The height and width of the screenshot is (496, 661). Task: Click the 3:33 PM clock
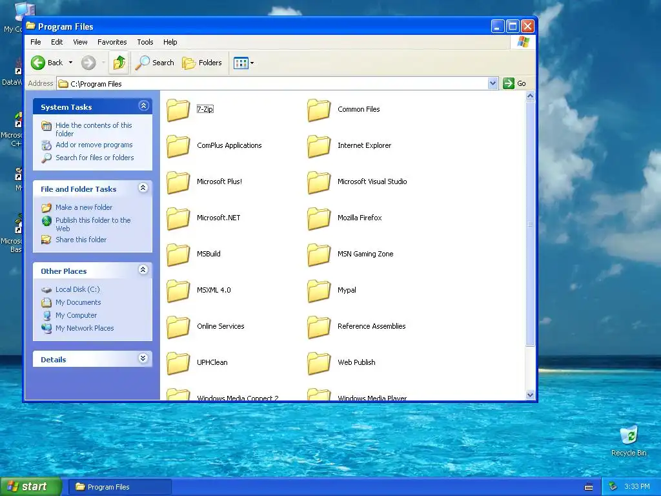pos(636,487)
